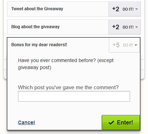The height and width of the screenshot is (134, 148).
Task: Click the +2 points value on Tweet entry
Action: 116,9
